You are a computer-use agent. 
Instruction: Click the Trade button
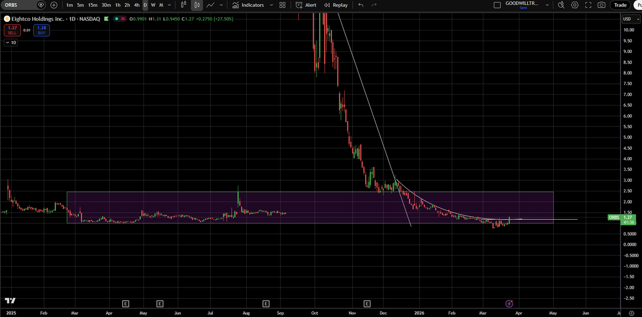pyautogui.click(x=620, y=5)
